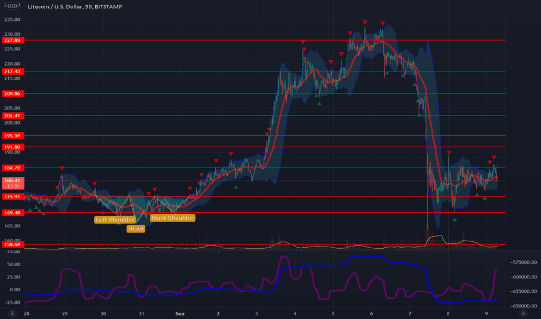Select the Right Shoulder pattern label

coord(172,218)
